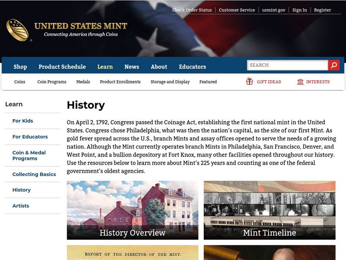Click the building icon beside Interests
Image resolution: width=346 pixels, height=260 pixels.
300,81
